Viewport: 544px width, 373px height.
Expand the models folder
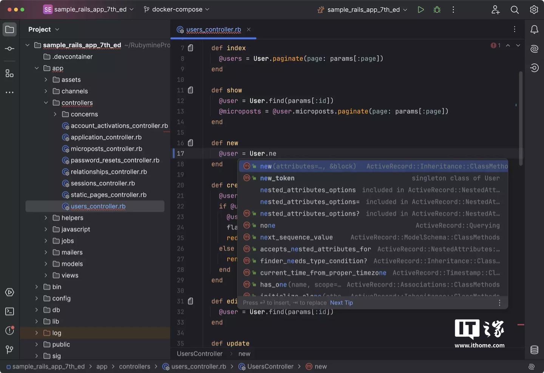click(46, 264)
